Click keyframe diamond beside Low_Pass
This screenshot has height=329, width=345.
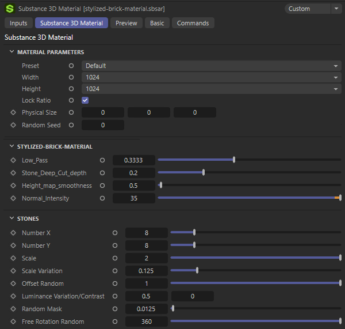pos(13,160)
